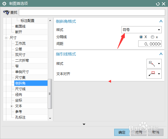Click the 应用 button
Image resolution: width=168 pixels, height=139 pixels.
[139, 132]
